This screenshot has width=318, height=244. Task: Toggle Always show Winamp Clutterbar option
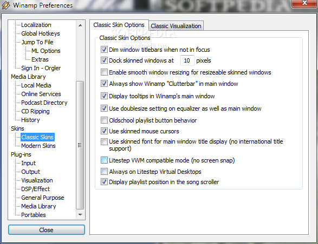click(x=104, y=84)
